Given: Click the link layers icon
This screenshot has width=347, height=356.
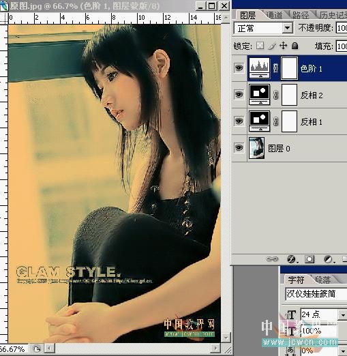Looking at the screenshot, I should (x=272, y=259).
